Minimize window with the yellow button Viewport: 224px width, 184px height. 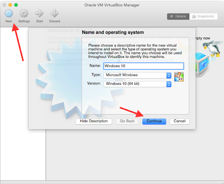[10, 5]
